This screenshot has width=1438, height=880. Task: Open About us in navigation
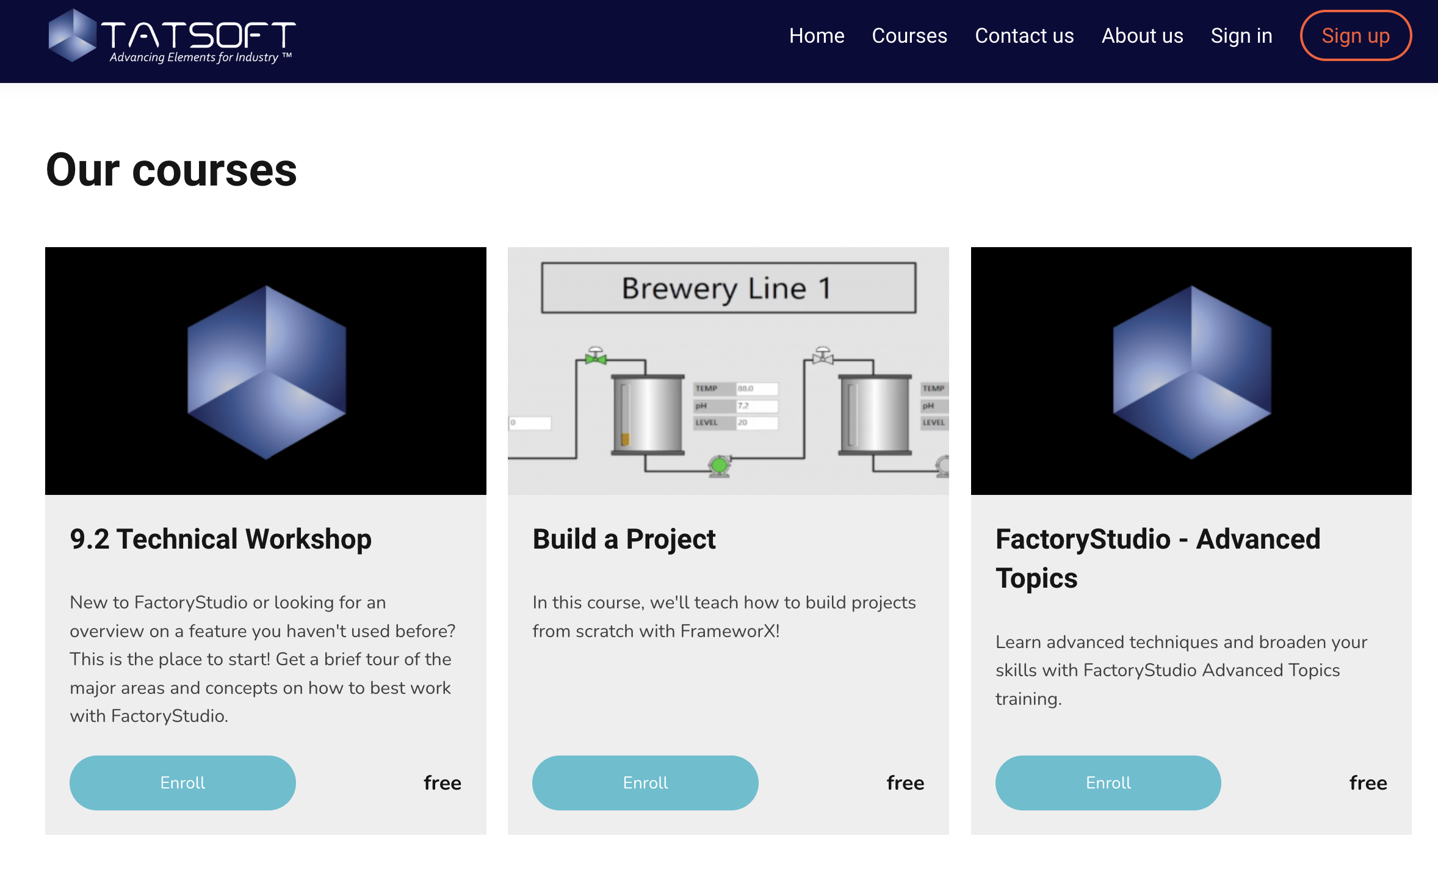(1141, 36)
